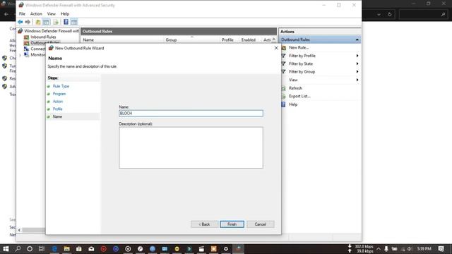Click the volume speaker tray icon

coord(410,248)
